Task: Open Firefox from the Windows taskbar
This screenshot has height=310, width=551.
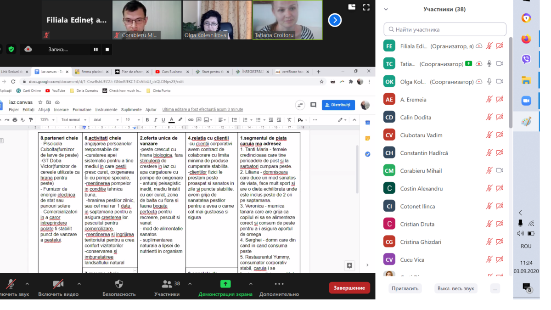Action: (x=526, y=39)
